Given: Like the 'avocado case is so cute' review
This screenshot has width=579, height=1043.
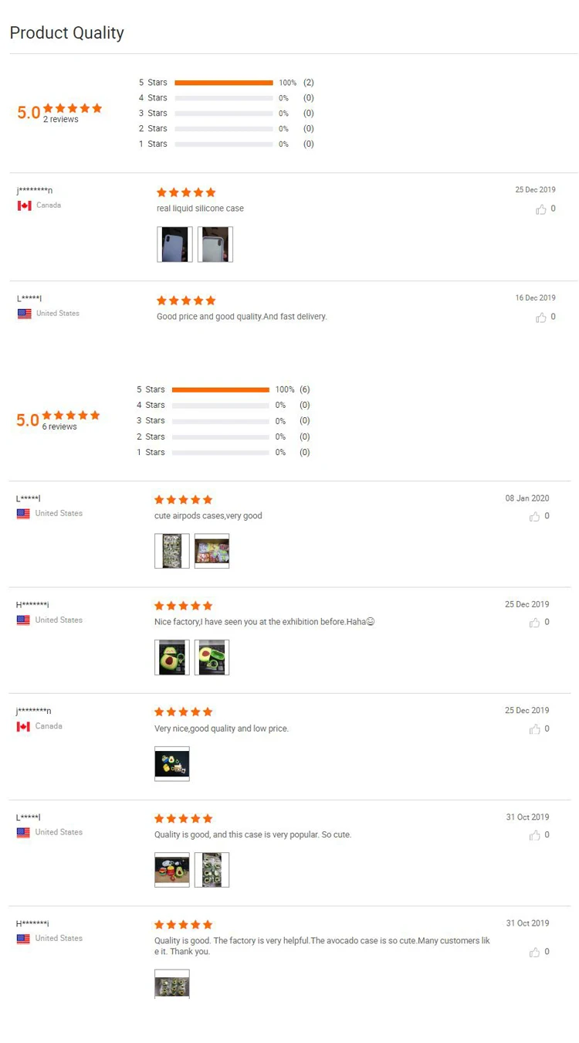Looking at the screenshot, I should (x=534, y=953).
